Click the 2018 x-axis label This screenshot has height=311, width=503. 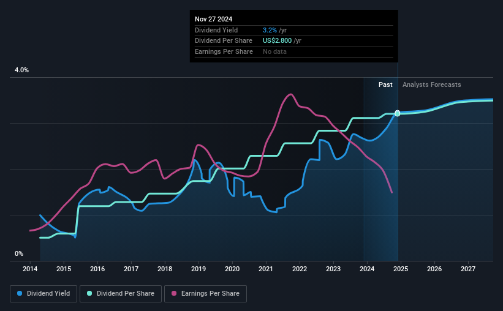pyautogui.click(x=165, y=269)
